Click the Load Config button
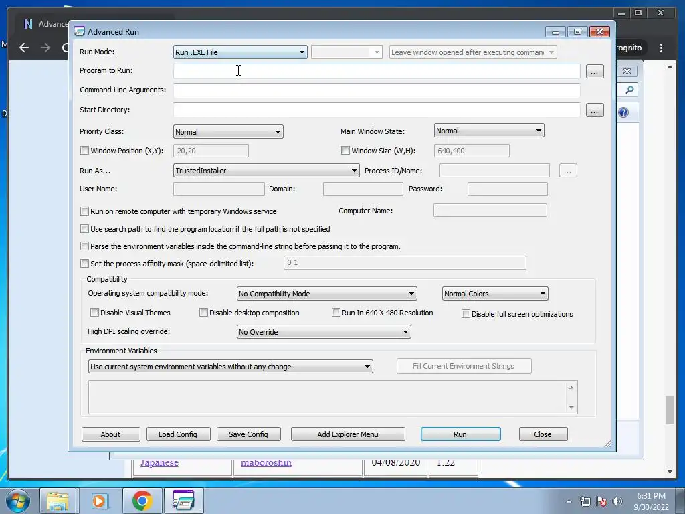The width and height of the screenshot is (685, 514). 178,434
